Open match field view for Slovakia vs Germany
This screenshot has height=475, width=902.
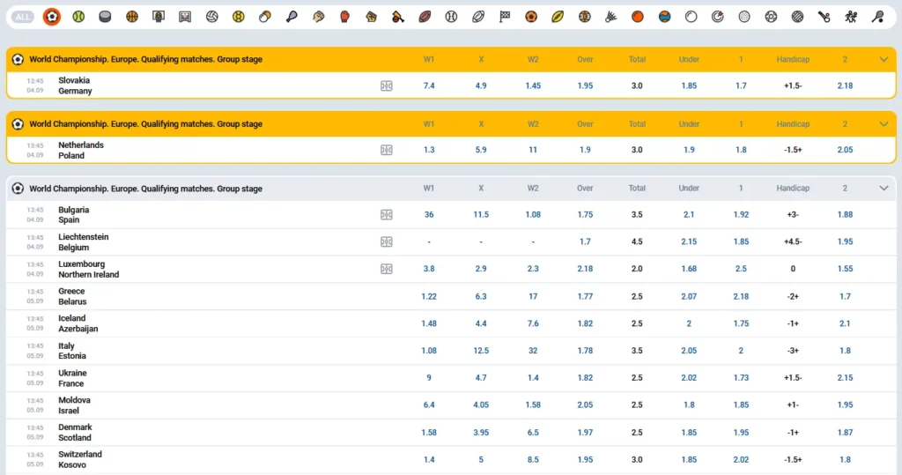(387, 85)
